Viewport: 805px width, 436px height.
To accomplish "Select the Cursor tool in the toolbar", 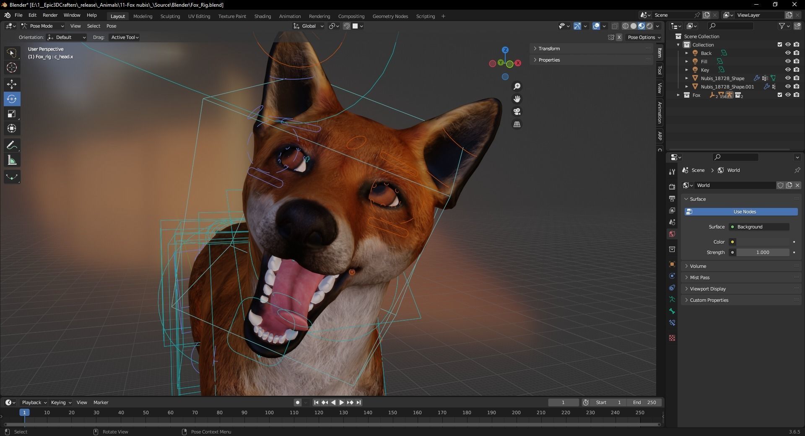I will tap(12, 67).
